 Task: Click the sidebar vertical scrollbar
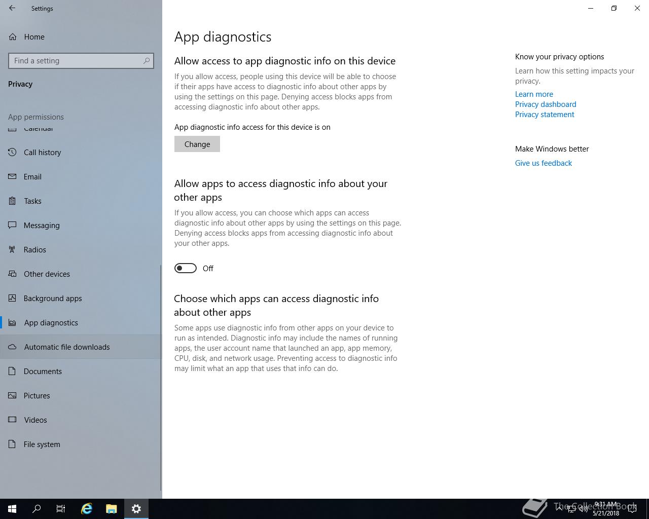(161, 377)
